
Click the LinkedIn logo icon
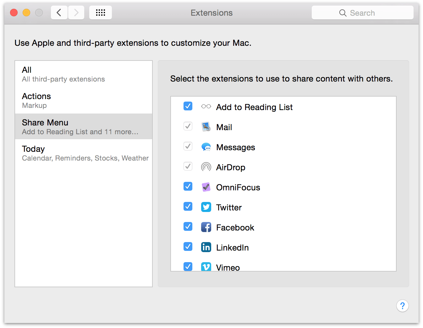pos(206,247)
